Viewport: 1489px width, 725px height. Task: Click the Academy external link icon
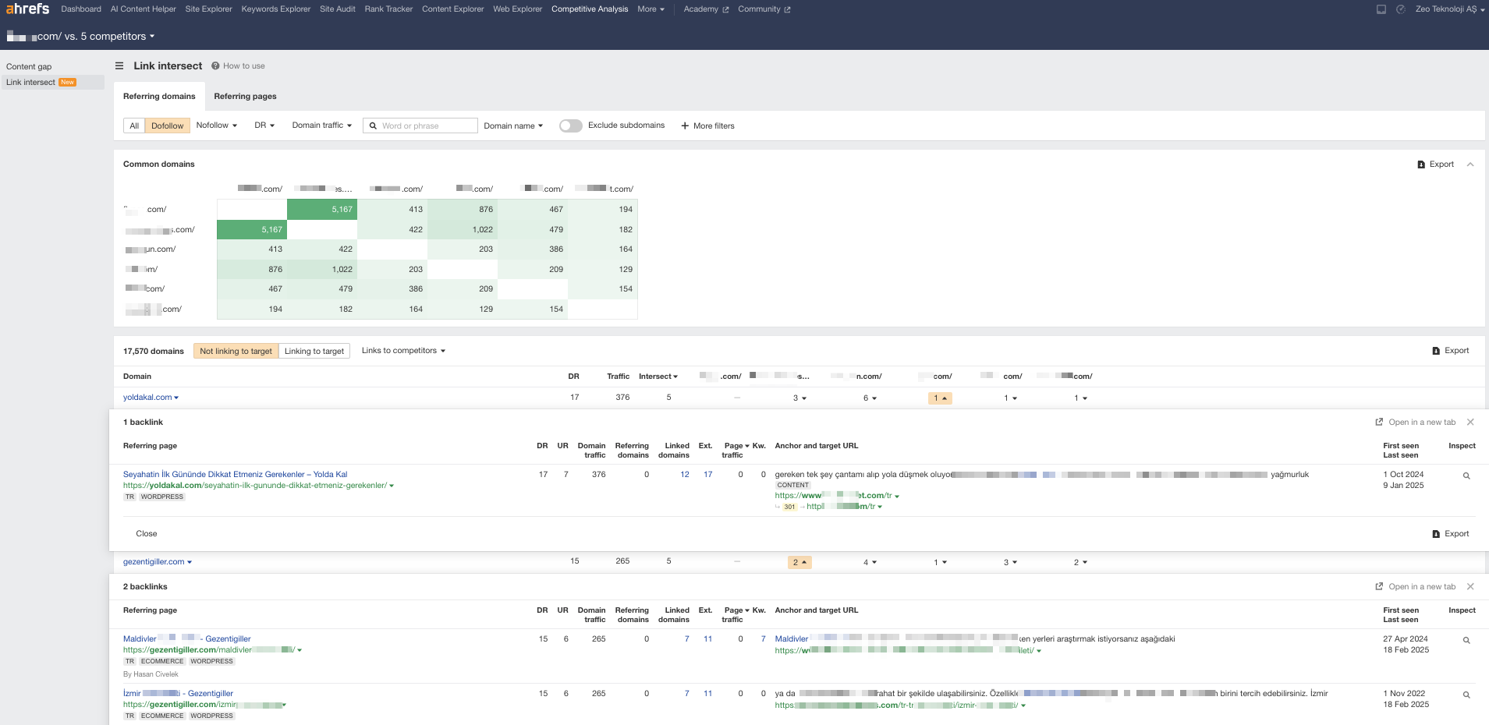[x=725, y=10]
